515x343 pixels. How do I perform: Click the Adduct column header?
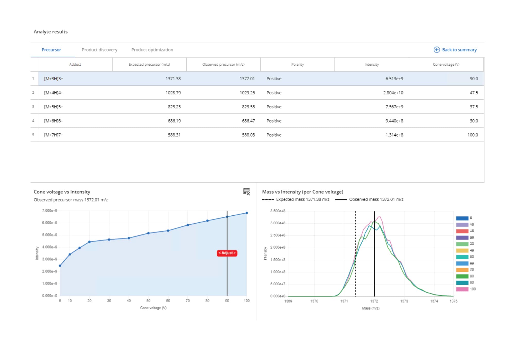pos(75,64)
